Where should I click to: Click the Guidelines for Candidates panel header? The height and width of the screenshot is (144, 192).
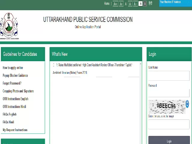23,54
